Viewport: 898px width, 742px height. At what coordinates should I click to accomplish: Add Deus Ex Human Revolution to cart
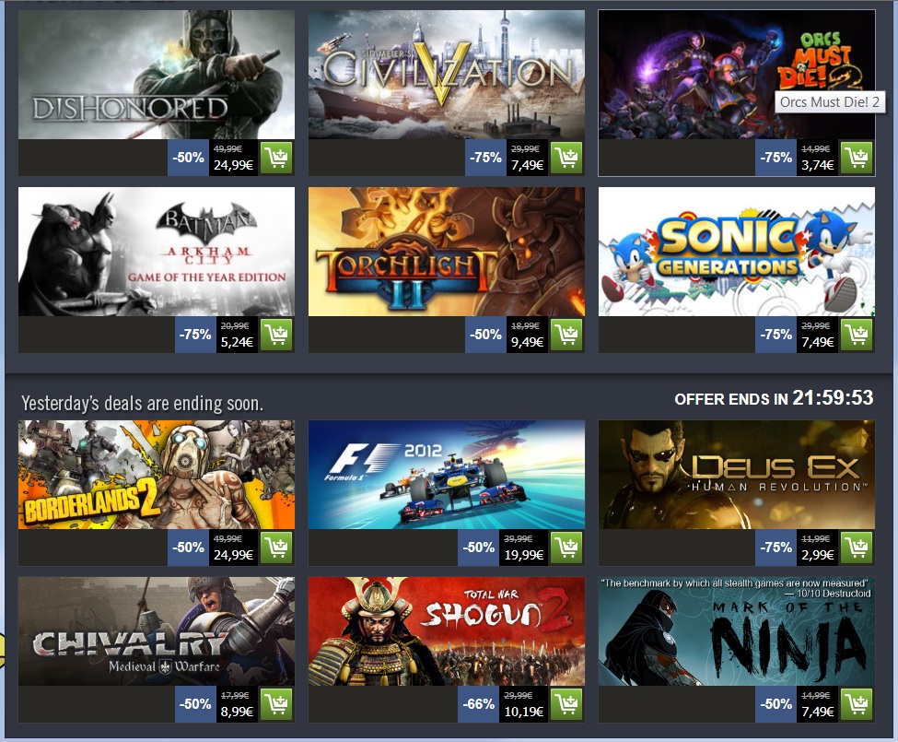tap(857, 548)
